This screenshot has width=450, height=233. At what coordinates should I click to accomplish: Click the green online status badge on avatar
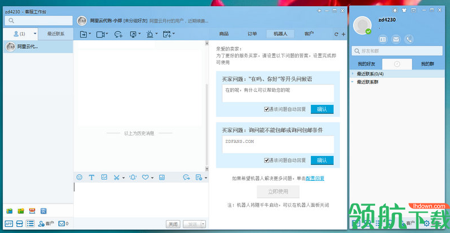(x=368, y=32)
